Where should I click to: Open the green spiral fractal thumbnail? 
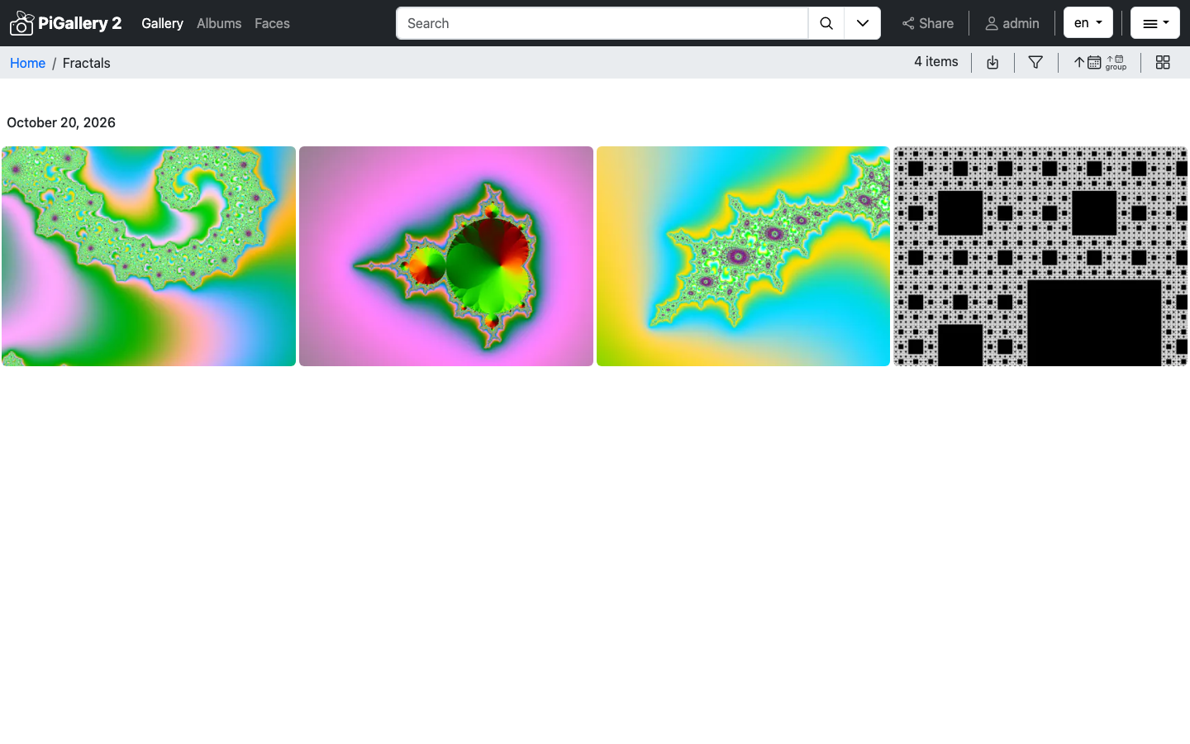(x=149, y=256)
